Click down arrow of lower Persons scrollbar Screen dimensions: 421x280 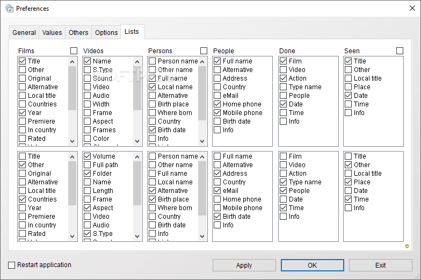pyautogui.click(x=202, y=236)
